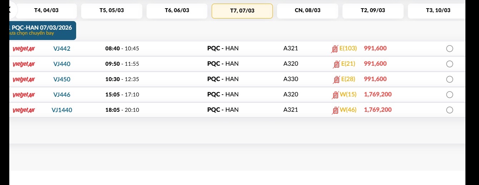
Task: Select flight VJ440 radio button
Action: (450, 64)
